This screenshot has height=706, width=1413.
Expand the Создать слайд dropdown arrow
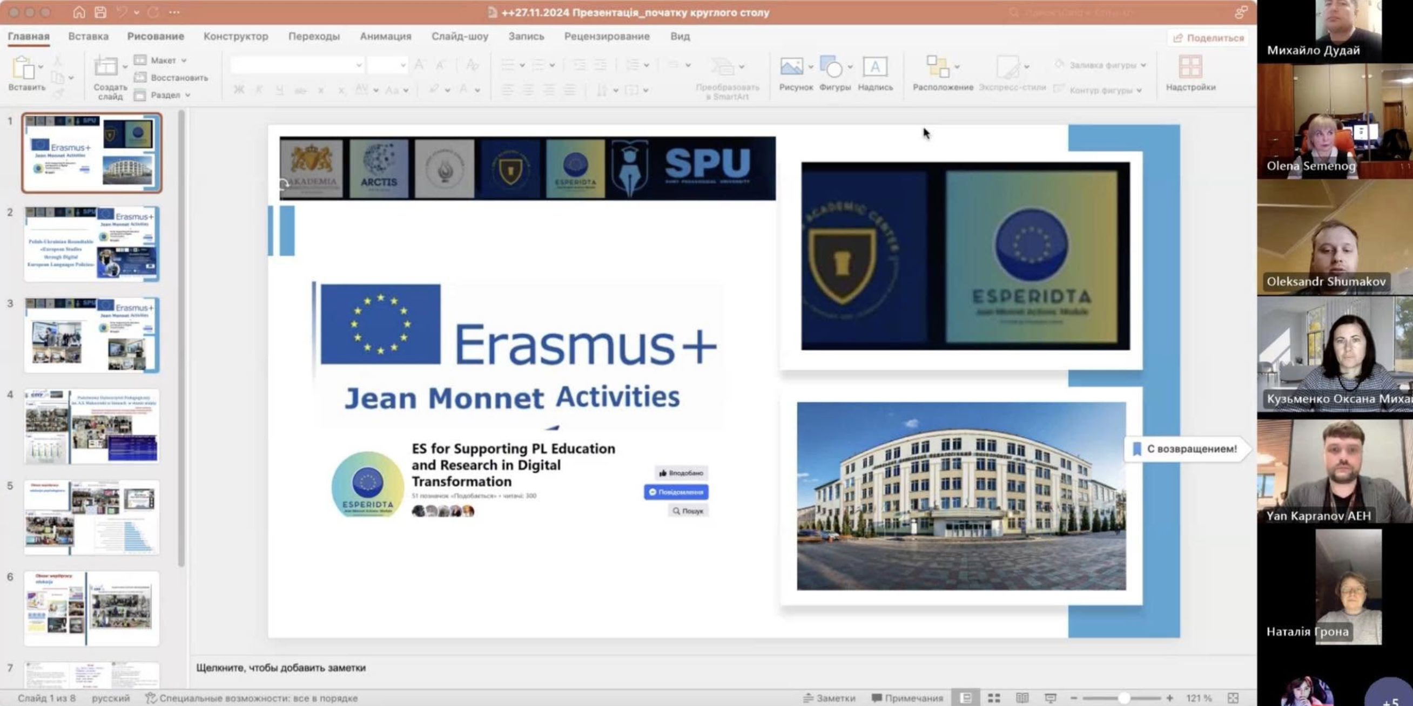click(x=125, y=67)
